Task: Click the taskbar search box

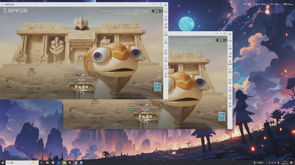Action: click(x=22, y=163)
